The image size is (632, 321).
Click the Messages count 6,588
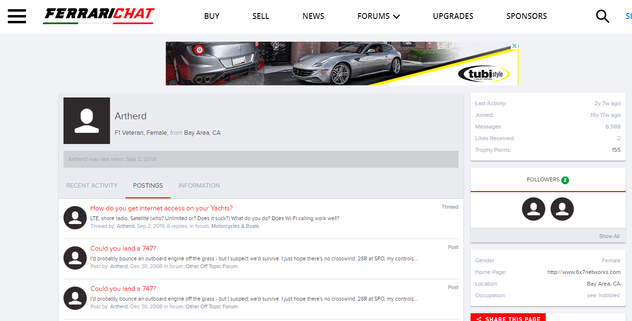[x=613, y=127]
